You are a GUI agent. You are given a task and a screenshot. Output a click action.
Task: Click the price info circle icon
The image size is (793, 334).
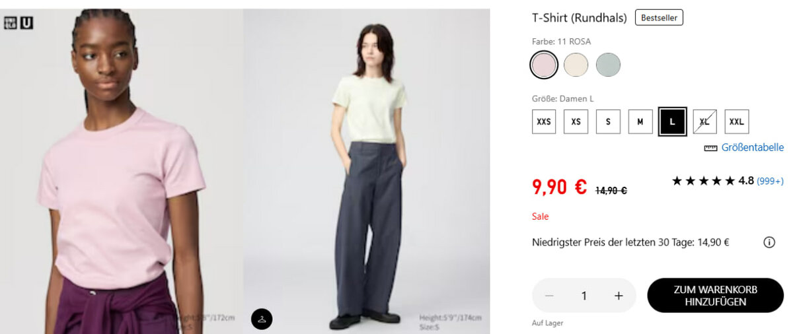pyautogui.click(x=769, y=242)
